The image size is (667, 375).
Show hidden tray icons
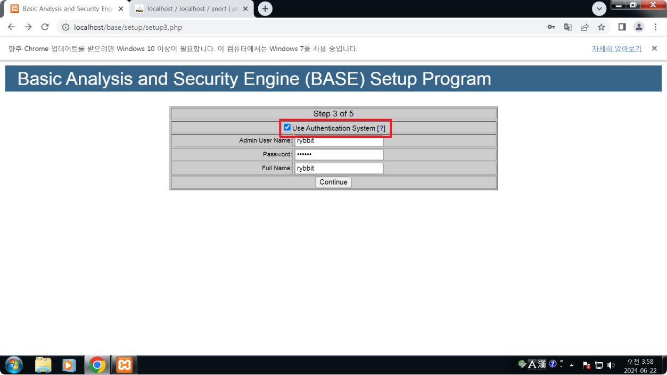click(x=572, y=365)
